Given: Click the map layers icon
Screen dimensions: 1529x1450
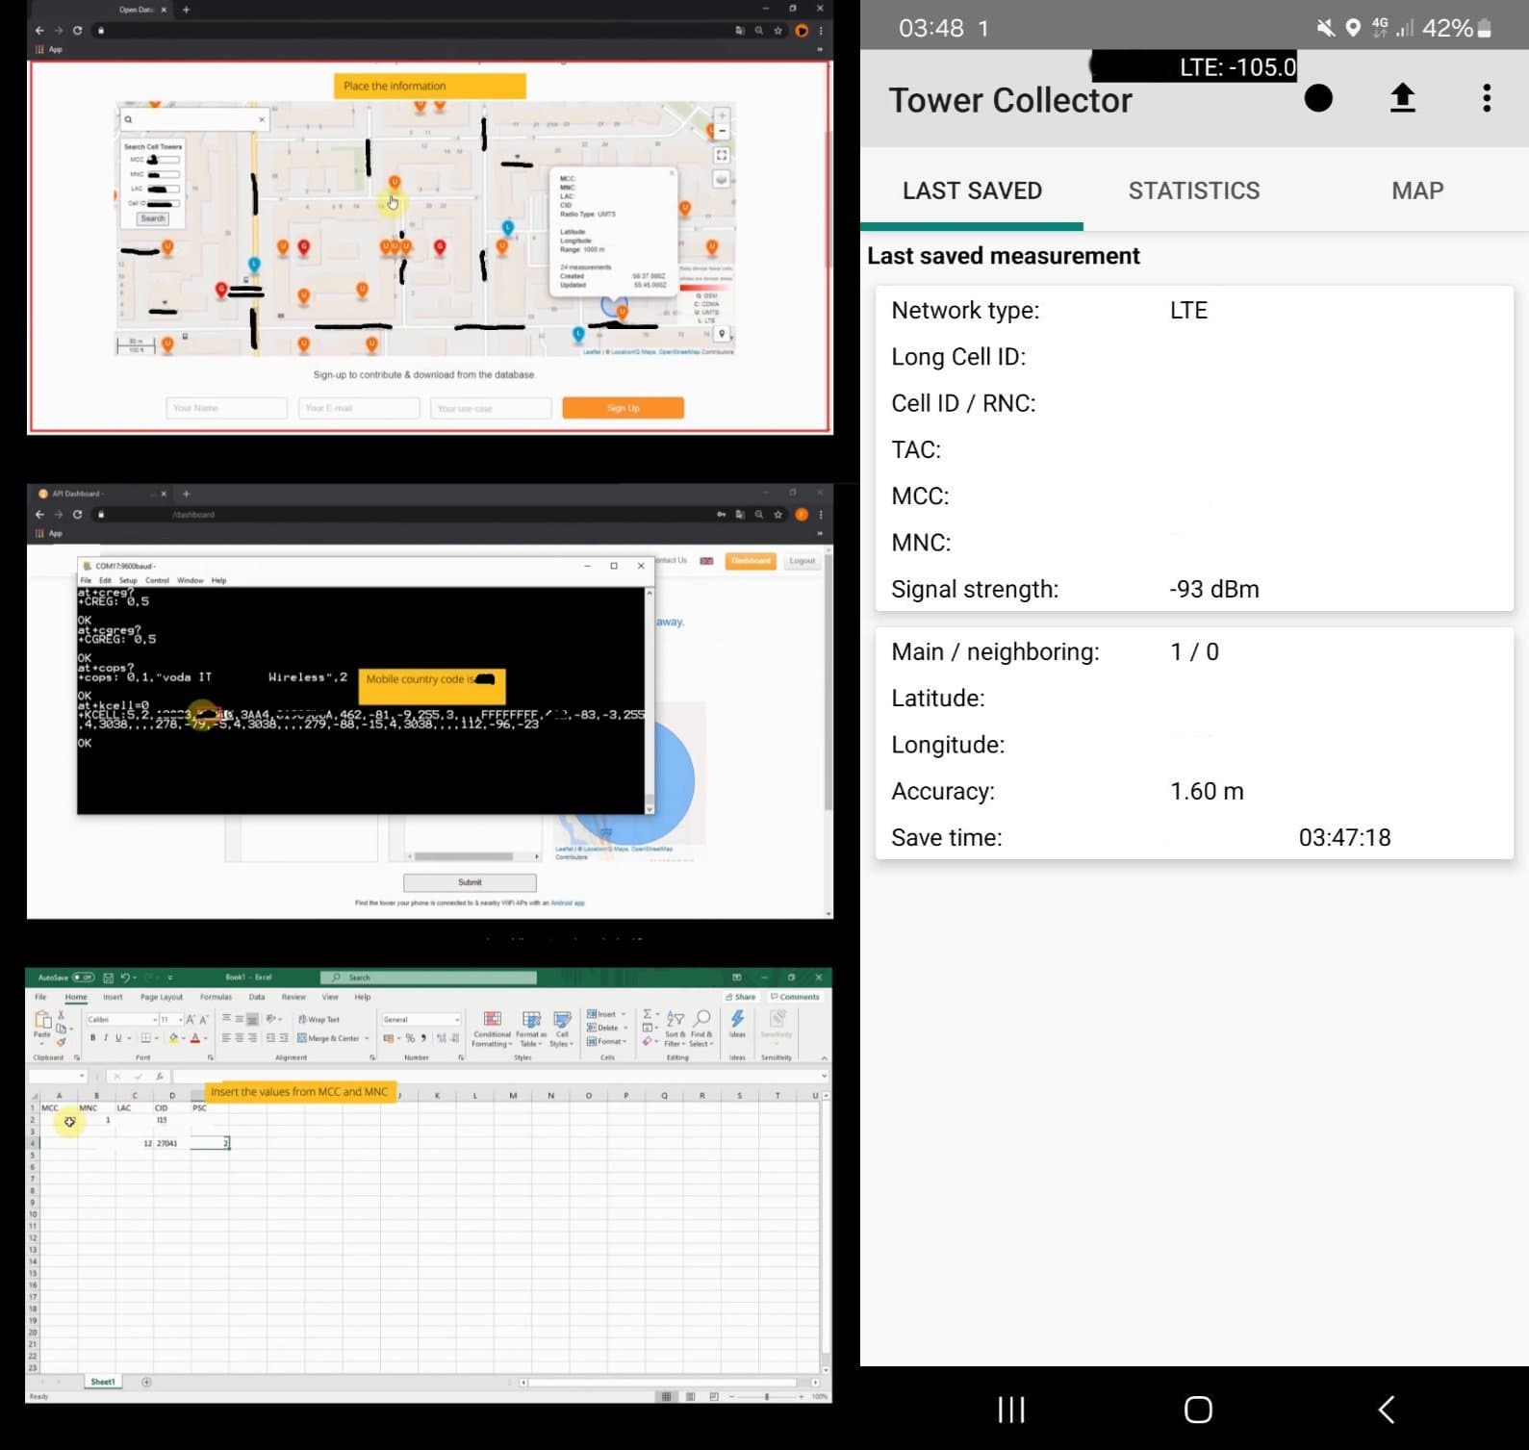Looking at the screenshot, I should pos(722,180).
